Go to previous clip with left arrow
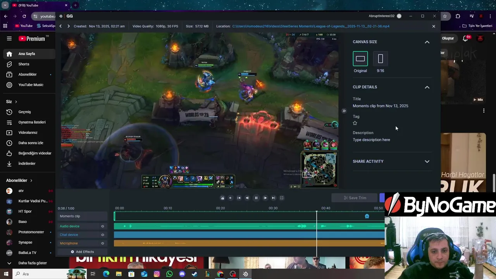 pos(60,26)
